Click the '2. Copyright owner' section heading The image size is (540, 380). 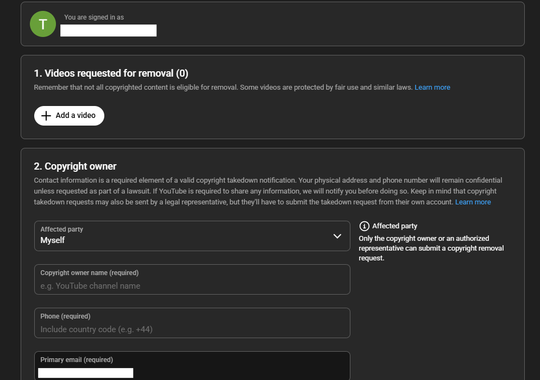[75, 166]
